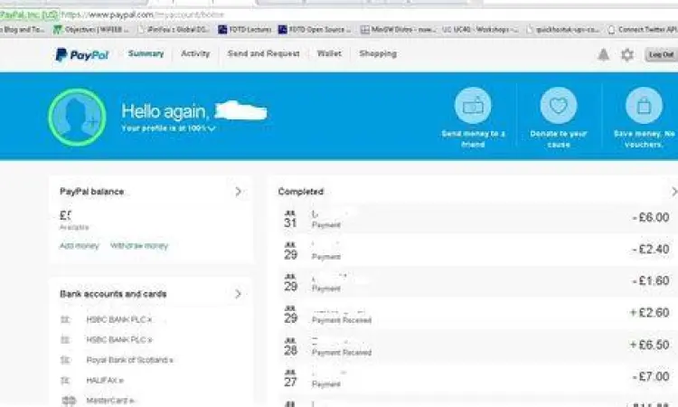Open the Shopping tab

pos(378,53)
